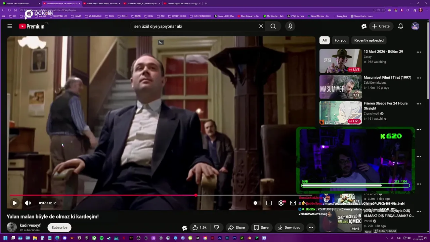The image size is (430, 242).
Task: Open Microsoft Edge from the taskbar
Action: [x=57, y=238]
